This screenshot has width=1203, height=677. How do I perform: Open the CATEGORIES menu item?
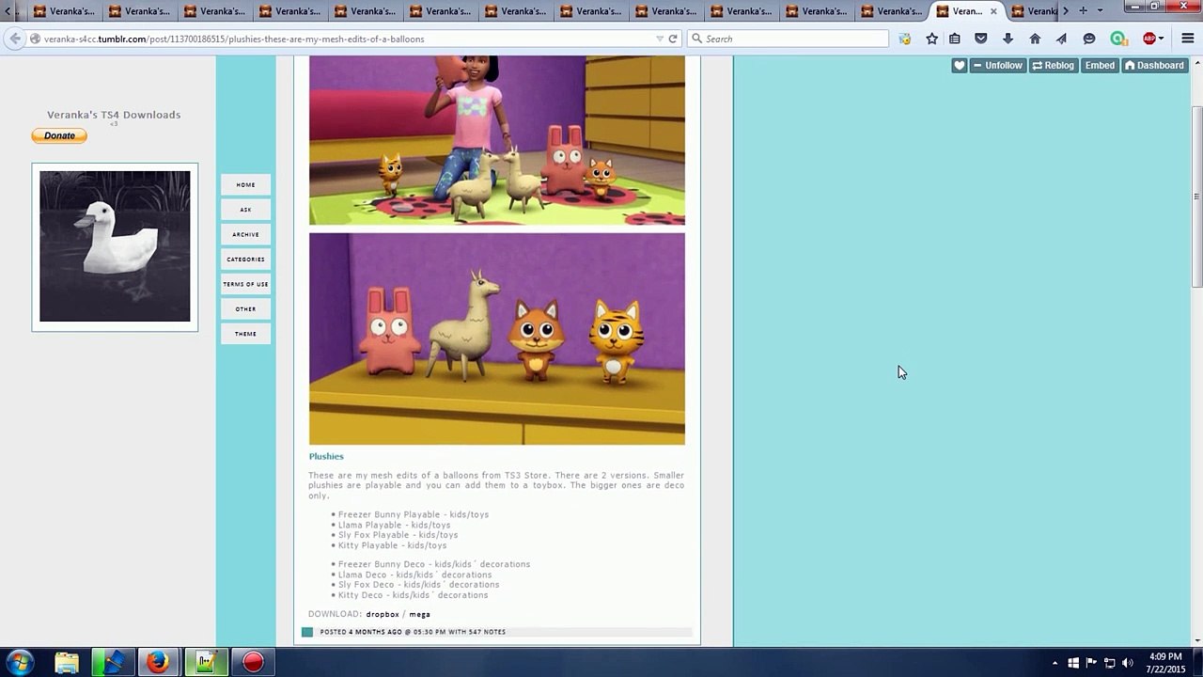tap(245, 260)
